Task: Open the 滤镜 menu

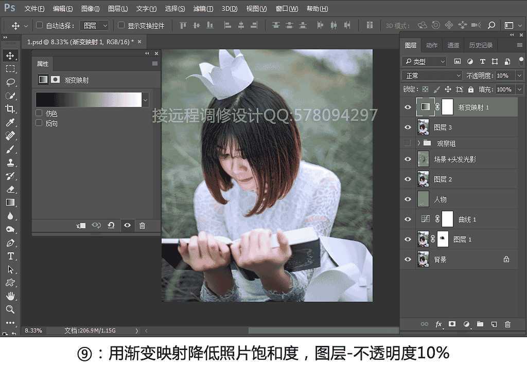Action: tap(203, 8)
